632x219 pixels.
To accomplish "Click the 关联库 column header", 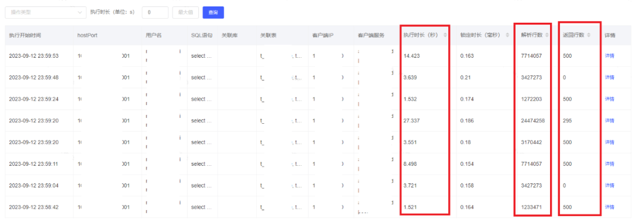I will click(x=229, y=35).
